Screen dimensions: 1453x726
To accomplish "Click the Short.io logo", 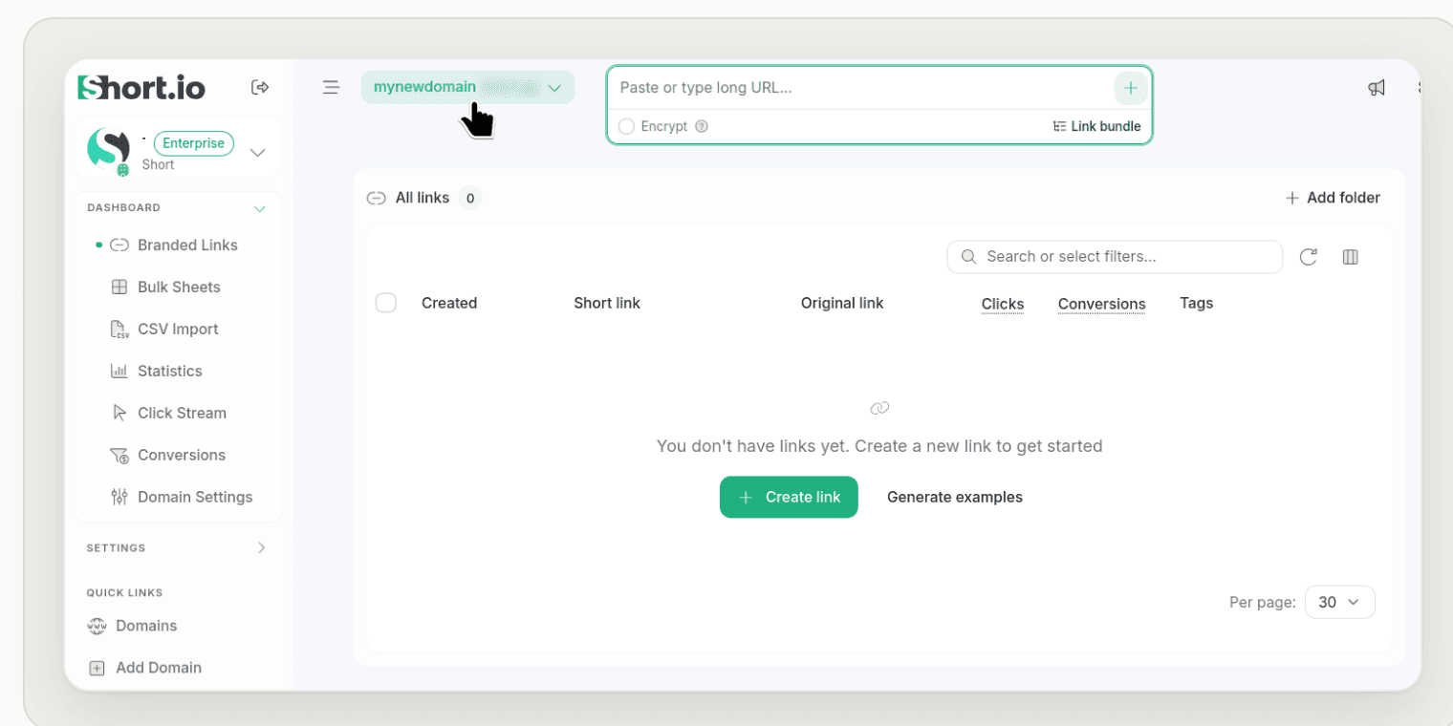I will coord(141,88).
